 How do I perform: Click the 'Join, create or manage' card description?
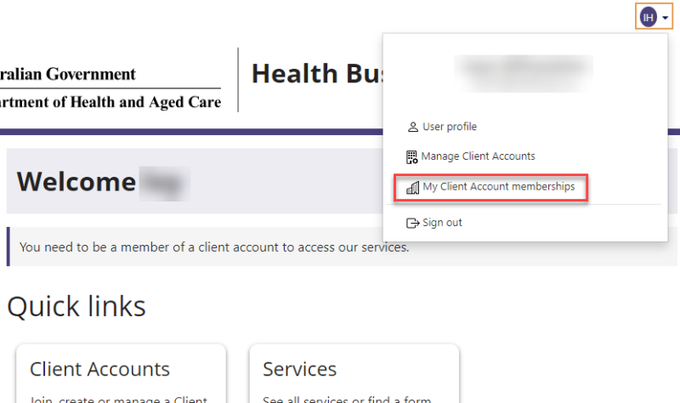[x=118, y=398]
